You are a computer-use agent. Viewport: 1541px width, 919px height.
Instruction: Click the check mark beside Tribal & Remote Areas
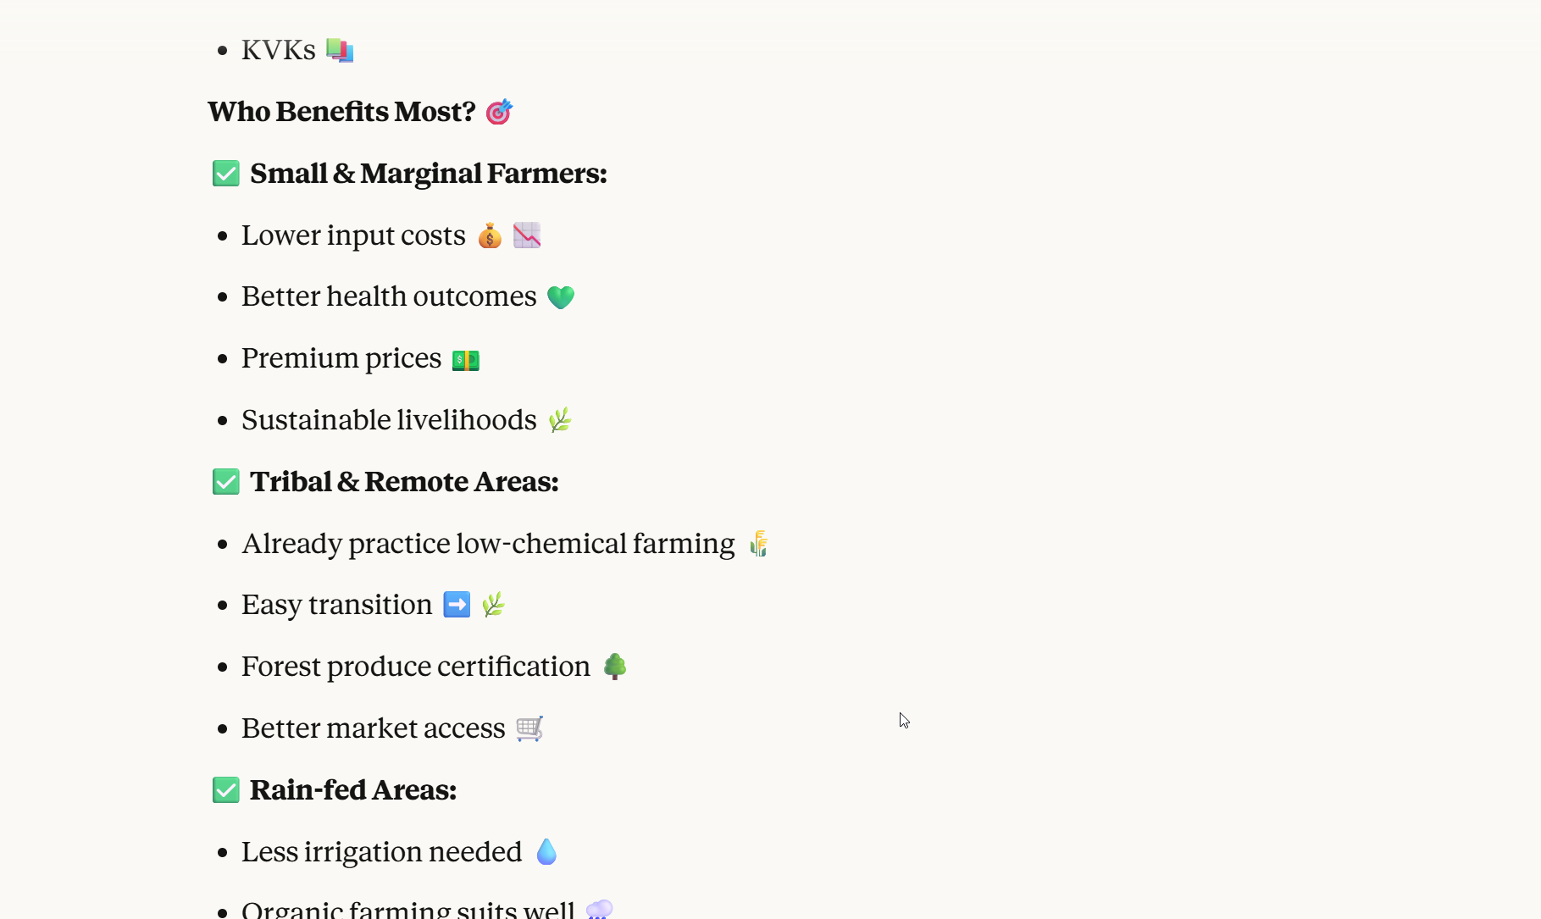coord(226,482)
